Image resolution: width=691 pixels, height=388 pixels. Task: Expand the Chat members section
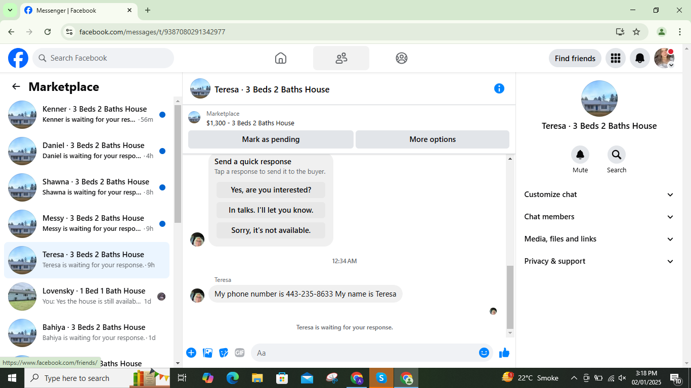tap(599, 217)
